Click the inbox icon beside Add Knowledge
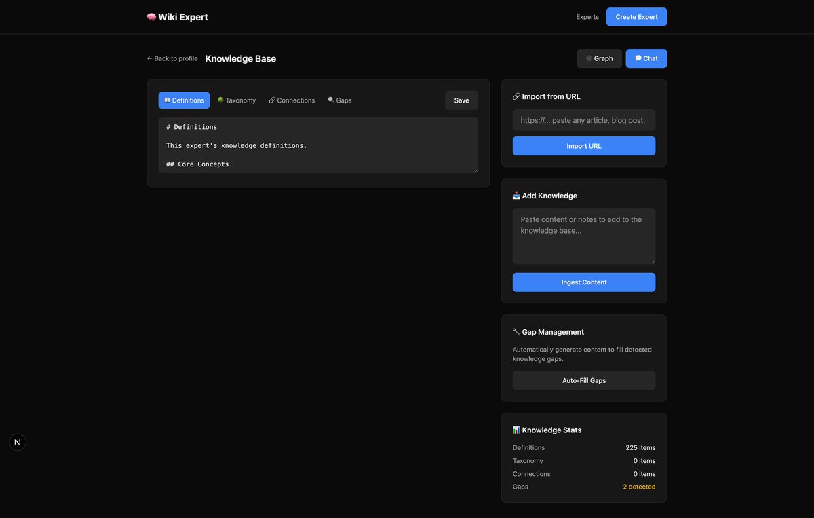 coord(516,196)
